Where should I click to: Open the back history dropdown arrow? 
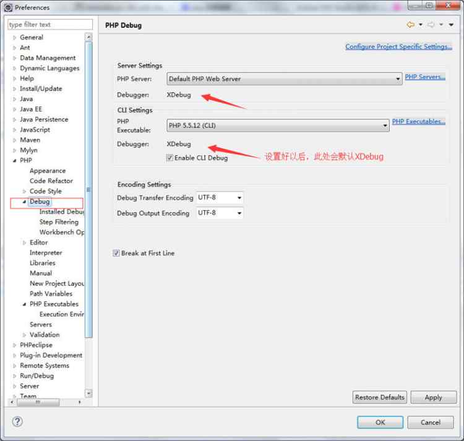click(421, 25)
